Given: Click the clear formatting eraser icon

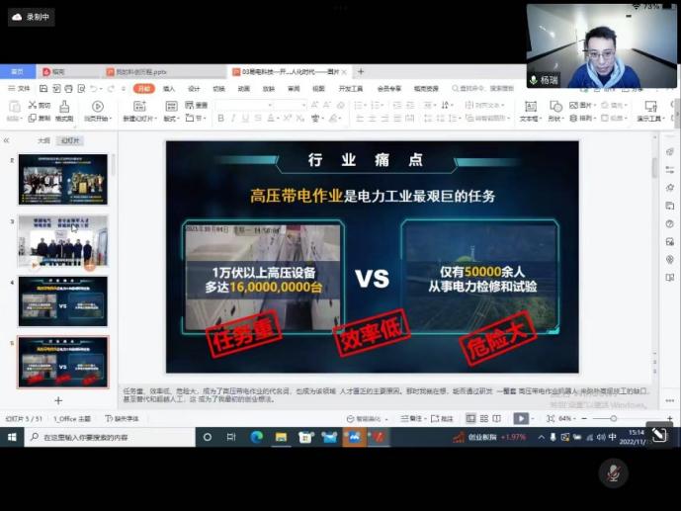Looking at the screenshot, I should pos(341,105).
